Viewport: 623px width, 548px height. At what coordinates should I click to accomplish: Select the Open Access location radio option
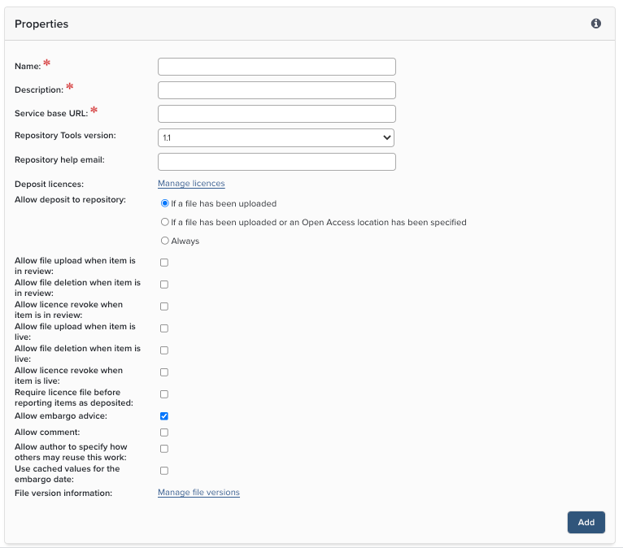click(x=165, y=222)
